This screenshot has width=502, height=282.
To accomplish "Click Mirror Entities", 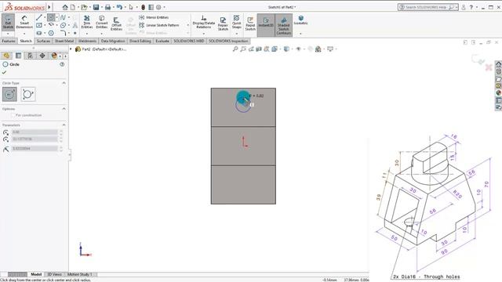I will point(154,17).
